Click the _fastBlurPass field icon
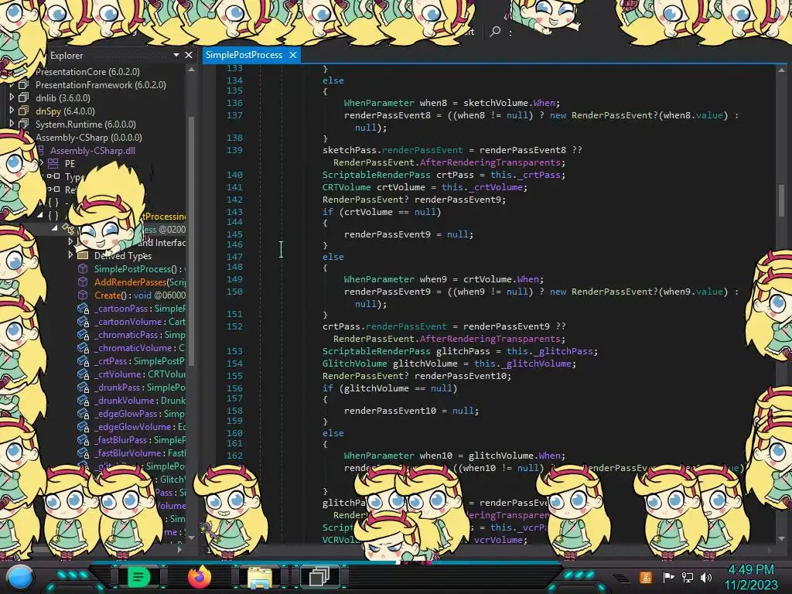The width and height of the screenshot is (792, 594). coord(83,439)
